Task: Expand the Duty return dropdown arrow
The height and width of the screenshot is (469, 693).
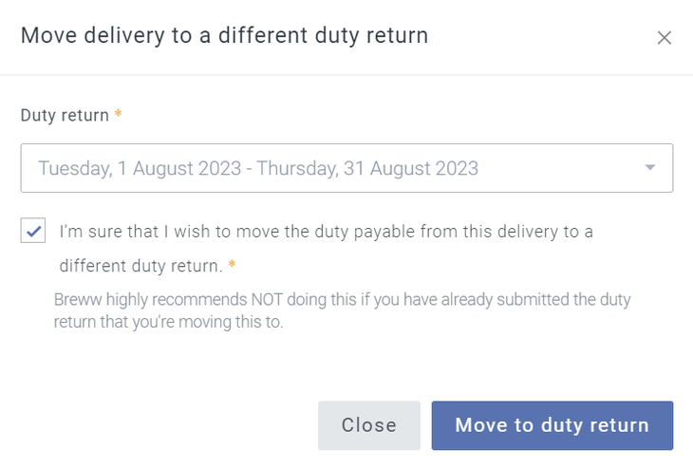Action: [650, 168]
